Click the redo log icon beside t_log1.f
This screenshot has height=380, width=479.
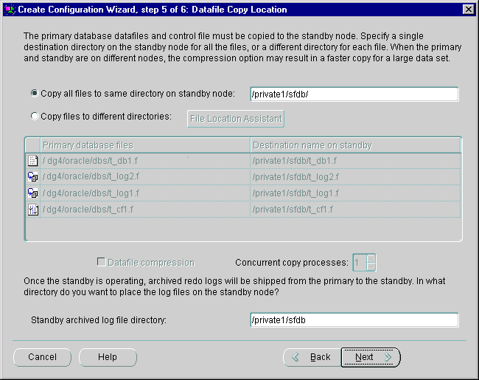(32, 193)
